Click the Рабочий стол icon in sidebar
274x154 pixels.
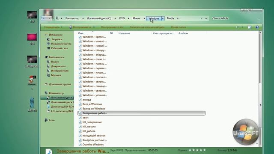click(48, 48)
